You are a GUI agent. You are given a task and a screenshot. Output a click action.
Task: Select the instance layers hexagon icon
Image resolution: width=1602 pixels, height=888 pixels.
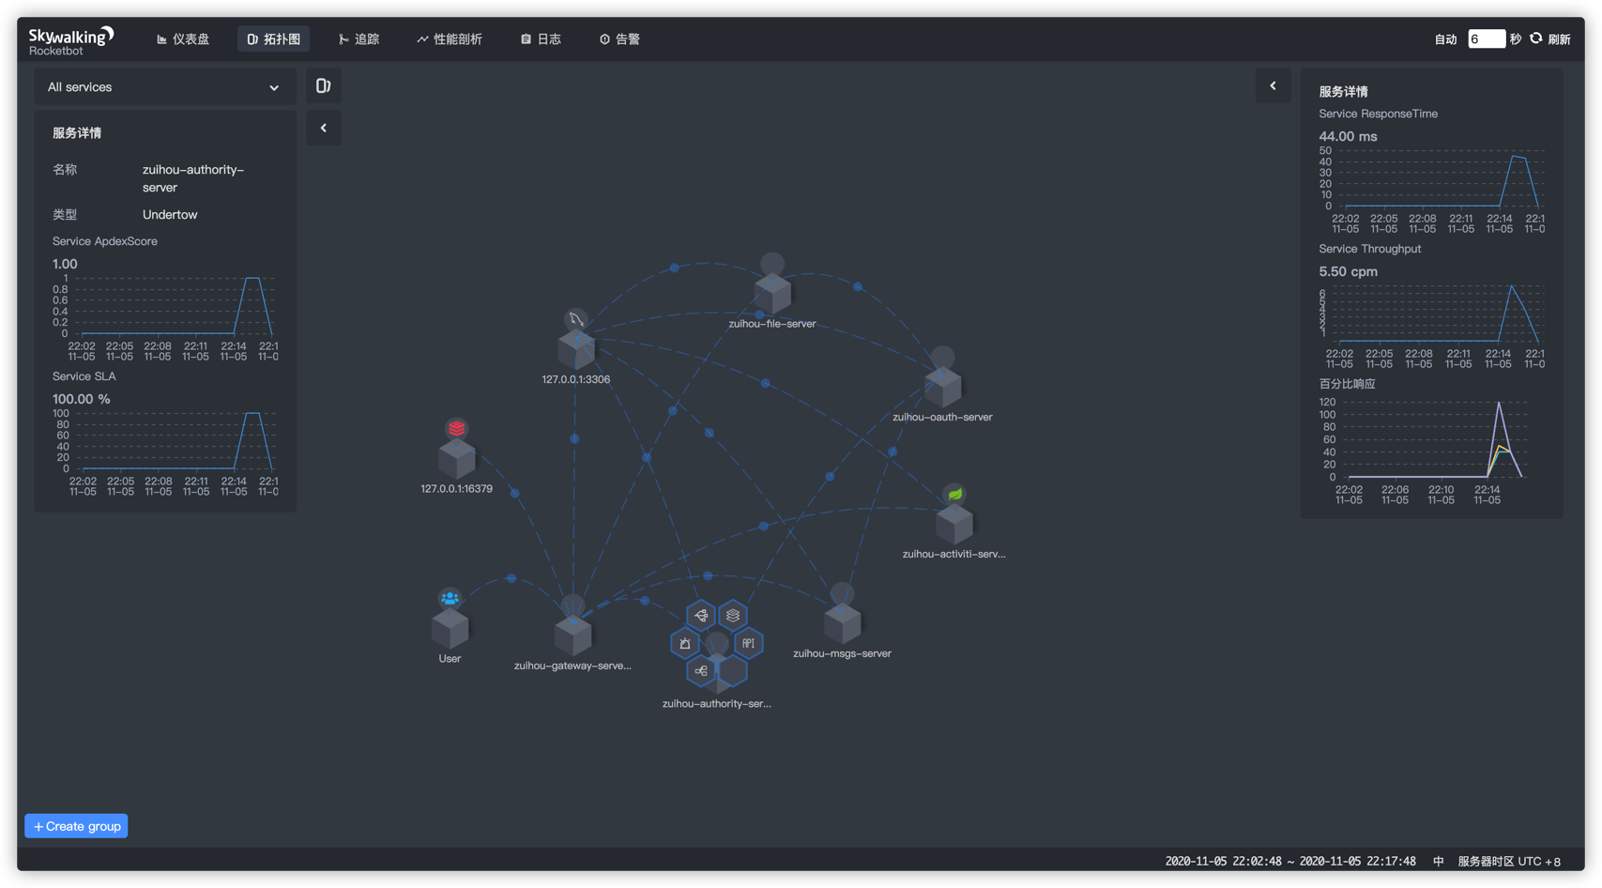coord(733,615)
